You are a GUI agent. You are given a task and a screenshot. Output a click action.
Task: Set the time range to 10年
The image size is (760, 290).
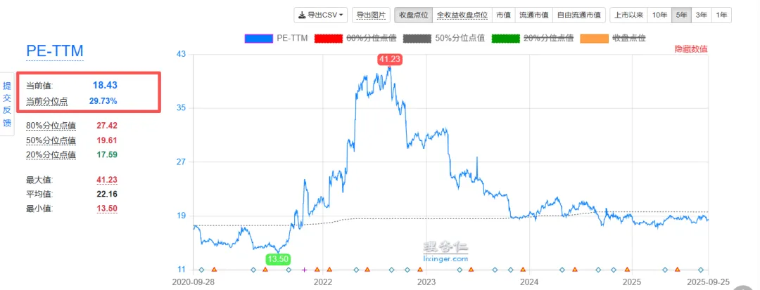659,15
